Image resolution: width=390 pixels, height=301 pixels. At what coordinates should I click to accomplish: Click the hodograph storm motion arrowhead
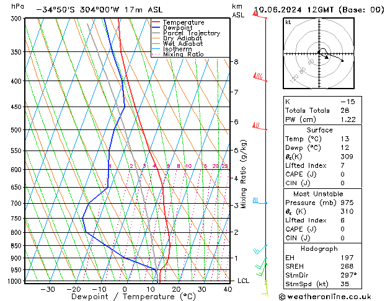point(327,58)
